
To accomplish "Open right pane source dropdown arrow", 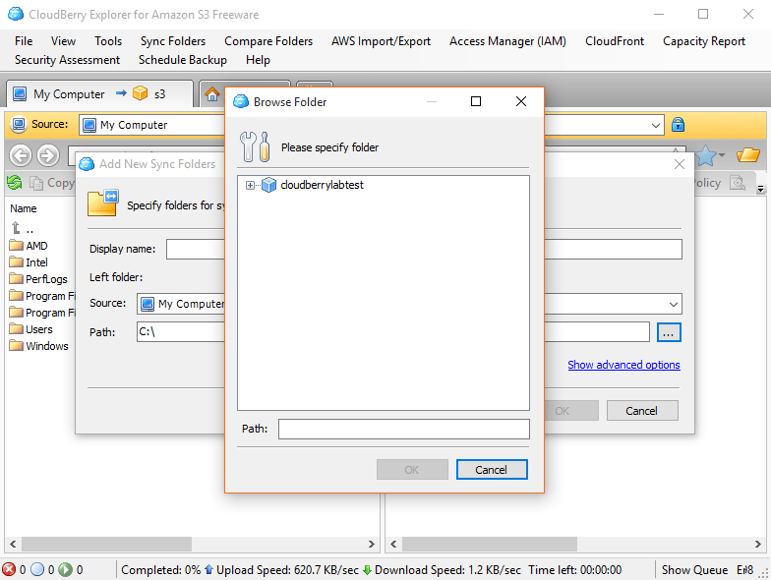I will pos(655,125).
